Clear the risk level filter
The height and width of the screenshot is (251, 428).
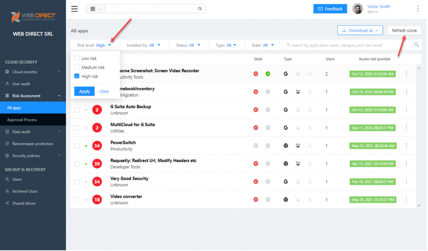pyautogui.click(x=104, y=92)
